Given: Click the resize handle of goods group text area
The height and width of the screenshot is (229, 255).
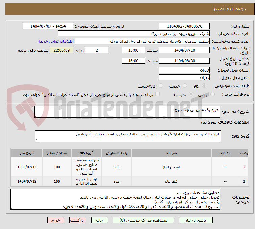Looking at the screenshot, I should click(37, 140).
